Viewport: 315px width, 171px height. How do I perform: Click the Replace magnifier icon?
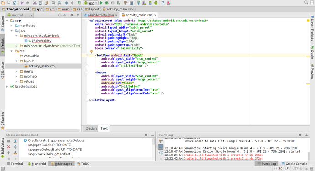pyautogui.click(x=59, y=3)
